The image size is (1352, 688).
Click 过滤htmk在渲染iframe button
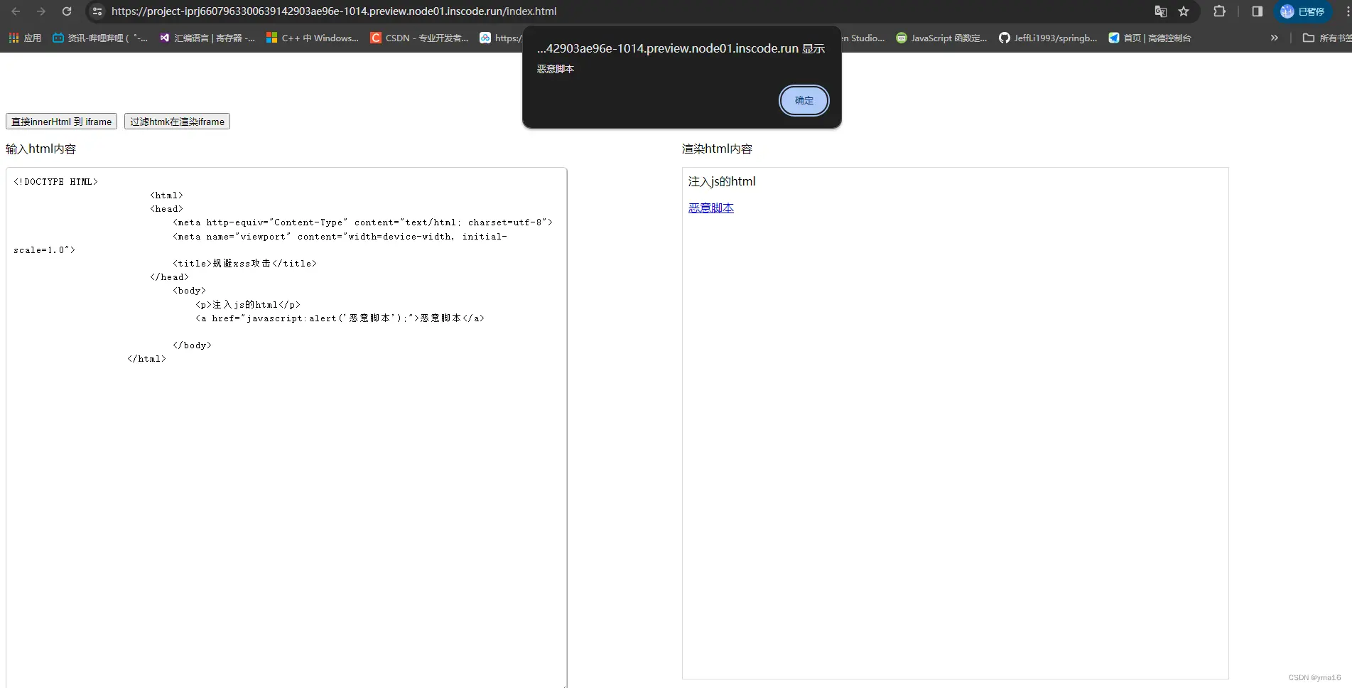tap(177, 122)
